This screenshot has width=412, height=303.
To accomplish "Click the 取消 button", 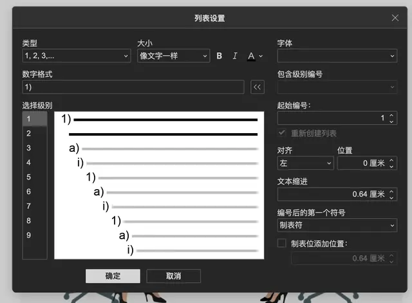I will click(x=173, y=276).
